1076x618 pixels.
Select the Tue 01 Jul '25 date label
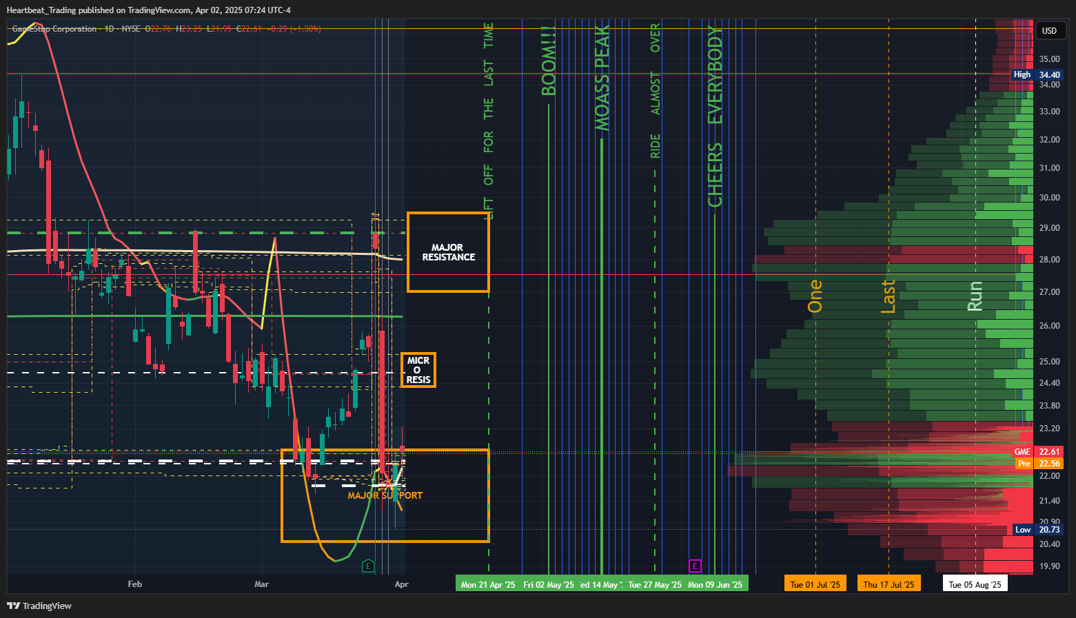(815, 584)
